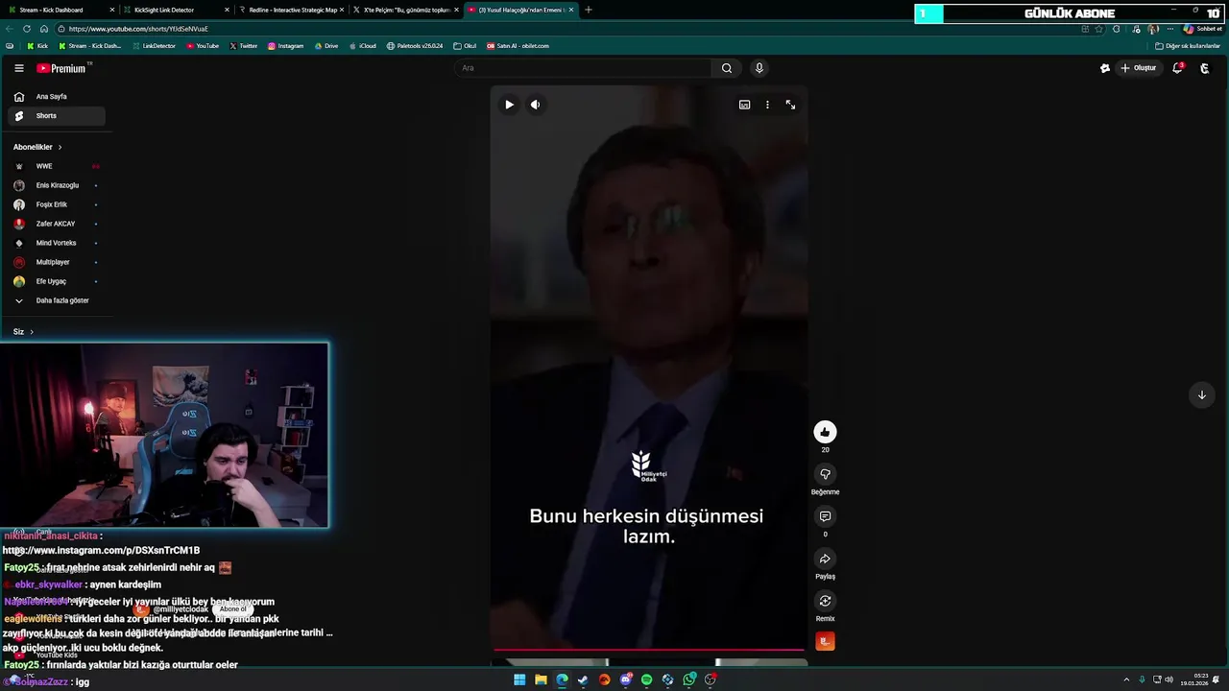
Task: Open Steam from the taskbar
Action: (x=583, y=679)
